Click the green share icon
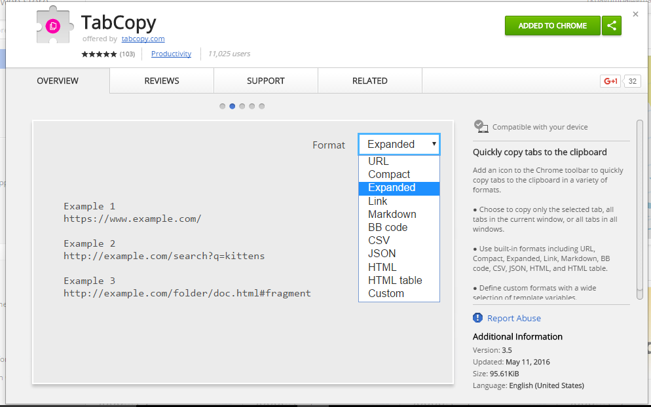 pyautogui.click(x=612, y=26)
